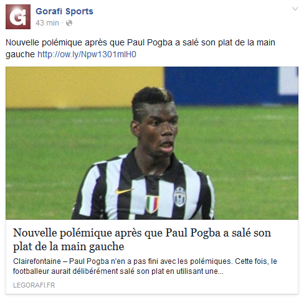Screen dimensions: 304x300
Task: Click the post caption "Nouvelle polémique après que"
Action: 65,42
